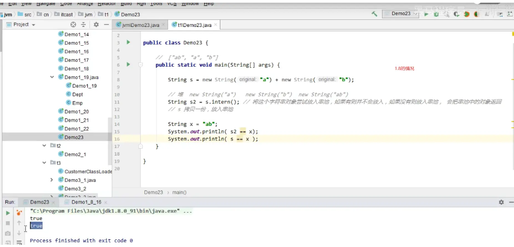Open the Help menu

point(209,3)
